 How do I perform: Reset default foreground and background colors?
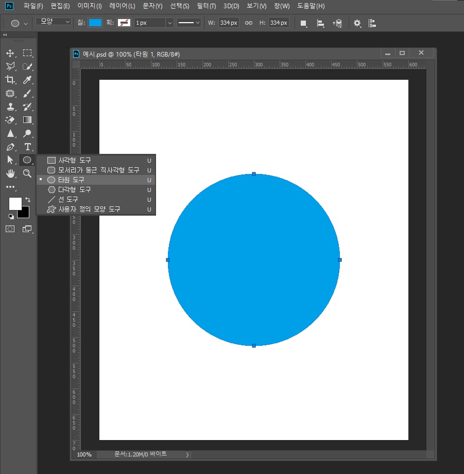tap(11, 217)
